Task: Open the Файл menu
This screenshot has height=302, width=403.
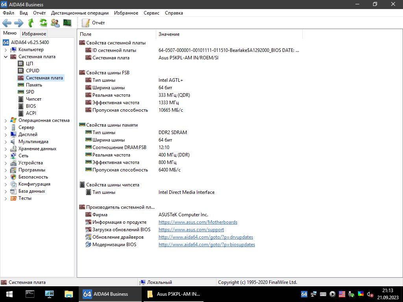Action: 9,13
